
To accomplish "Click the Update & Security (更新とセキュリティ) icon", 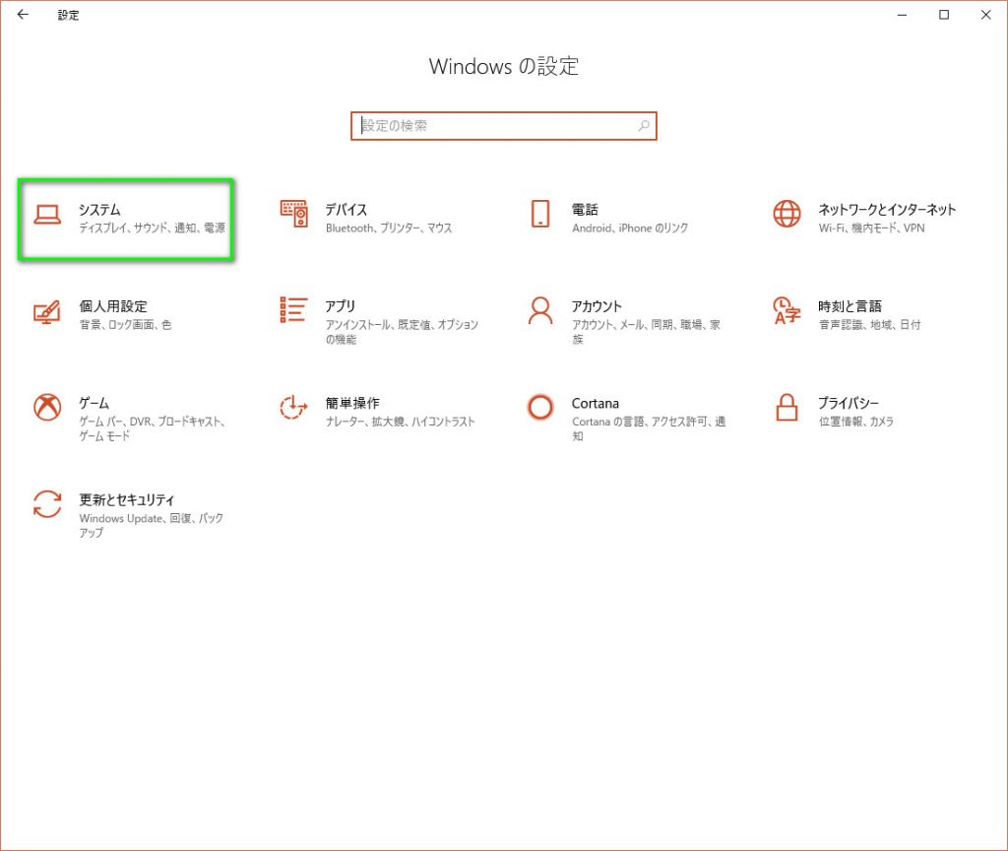I will (x=47, y=504).
